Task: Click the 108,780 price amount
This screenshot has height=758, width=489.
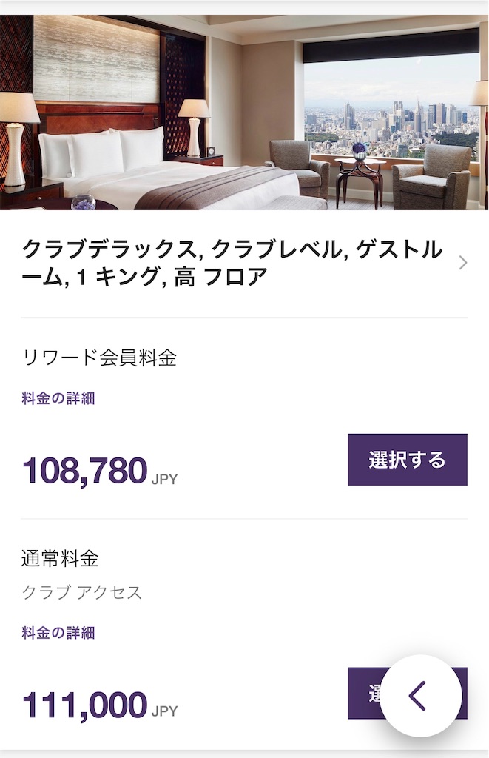Action: [85, 471]
